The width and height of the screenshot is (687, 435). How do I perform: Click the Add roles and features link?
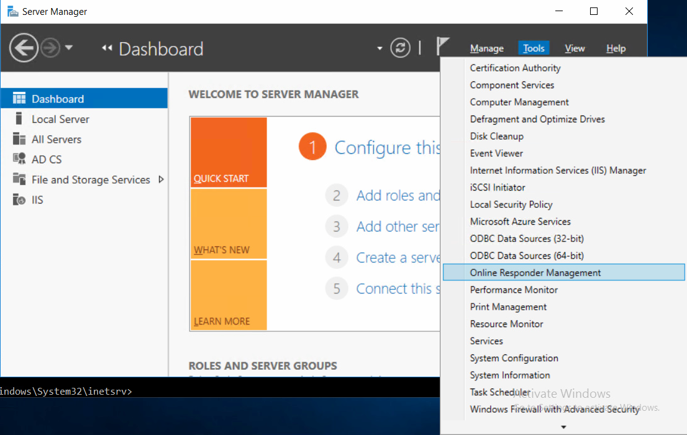398,195
